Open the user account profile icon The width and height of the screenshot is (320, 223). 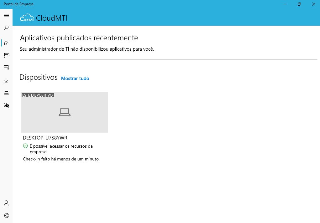click(x=6, y=203)
